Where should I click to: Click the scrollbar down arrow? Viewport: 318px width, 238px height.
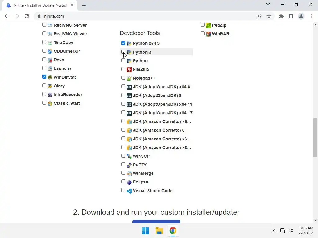pos(315,220)
